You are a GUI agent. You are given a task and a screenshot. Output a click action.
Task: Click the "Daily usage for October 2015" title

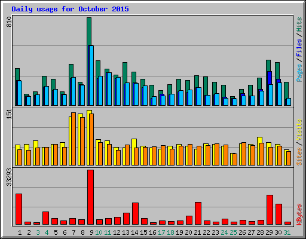click(70, 9)
